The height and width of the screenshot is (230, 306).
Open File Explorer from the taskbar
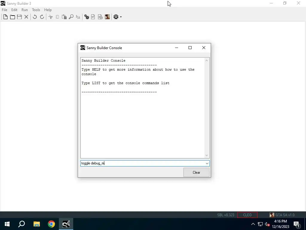point(36,224)
